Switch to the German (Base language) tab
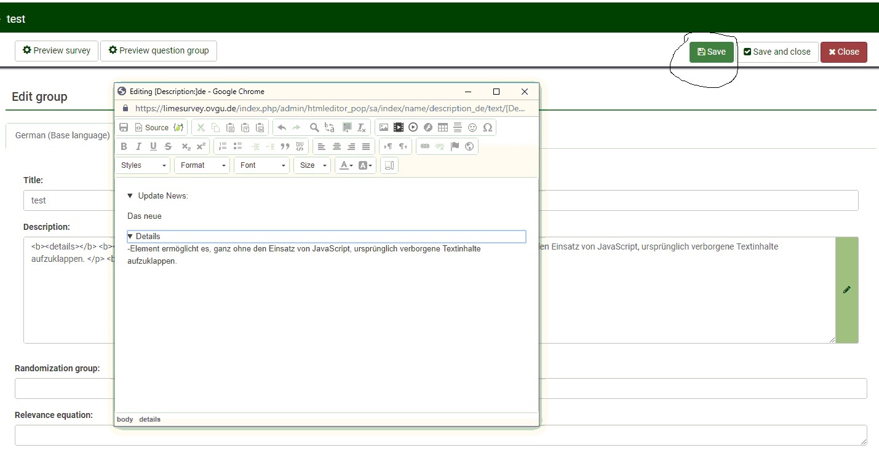Viewport: 879px width, 469px height. click(x=62, y=135)
